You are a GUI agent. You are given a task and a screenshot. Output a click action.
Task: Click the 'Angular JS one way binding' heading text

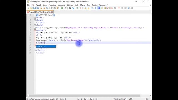(x=57, y=33)
